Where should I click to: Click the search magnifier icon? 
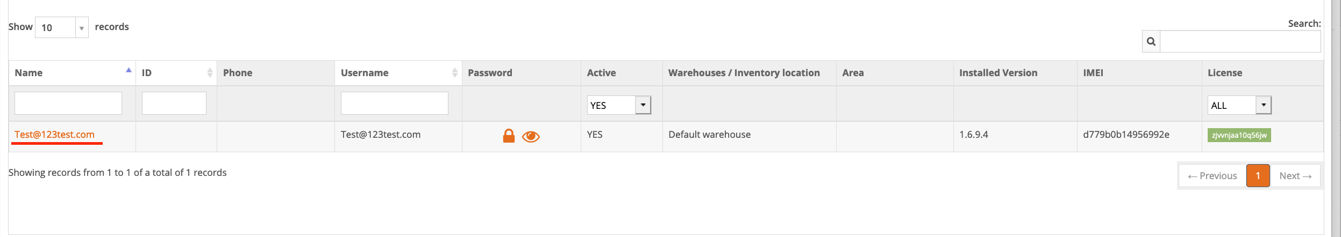(x=1151, y=41)
